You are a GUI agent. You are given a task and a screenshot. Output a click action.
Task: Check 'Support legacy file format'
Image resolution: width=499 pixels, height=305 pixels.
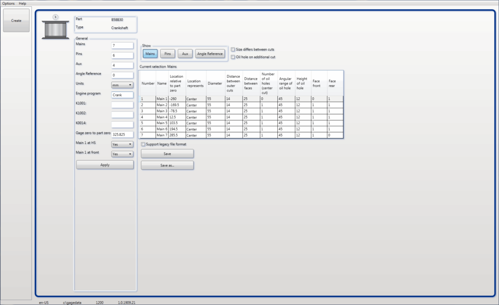143,144
